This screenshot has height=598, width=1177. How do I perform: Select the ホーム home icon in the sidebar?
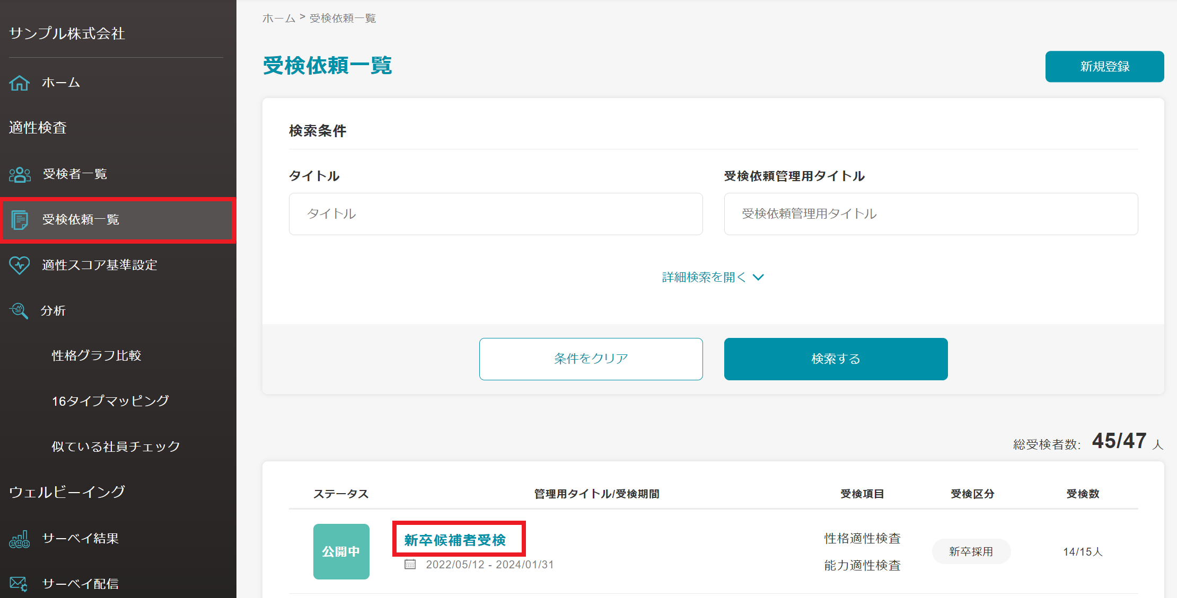click(19, 83)
